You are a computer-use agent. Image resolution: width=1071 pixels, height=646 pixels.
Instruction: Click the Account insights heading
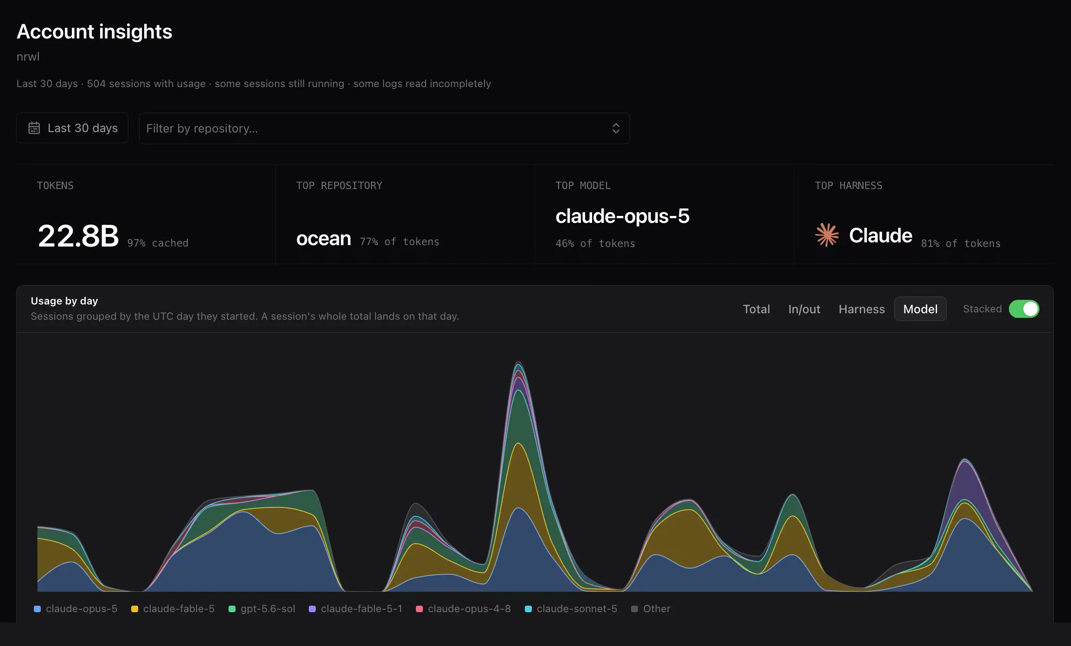[x=94, y=32]
